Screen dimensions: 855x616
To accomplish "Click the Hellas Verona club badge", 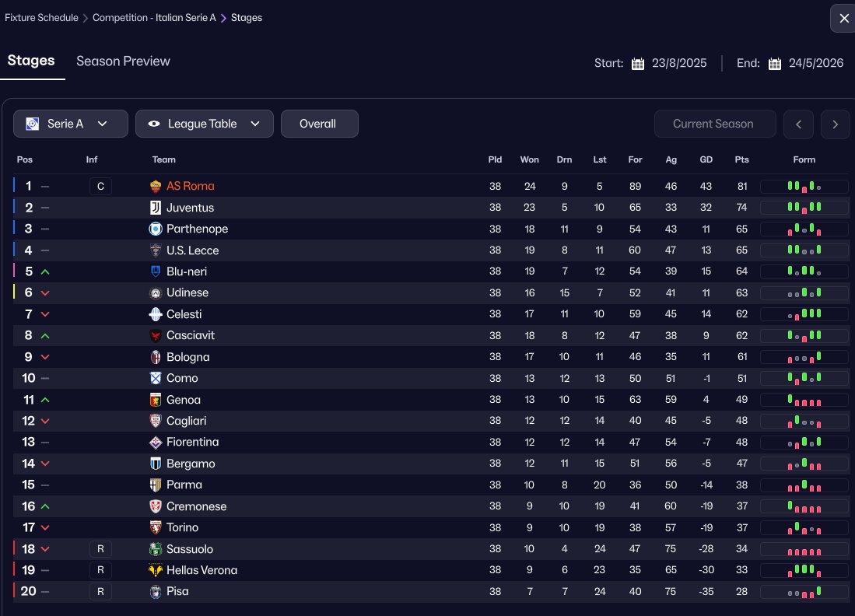I will (156, 570).
